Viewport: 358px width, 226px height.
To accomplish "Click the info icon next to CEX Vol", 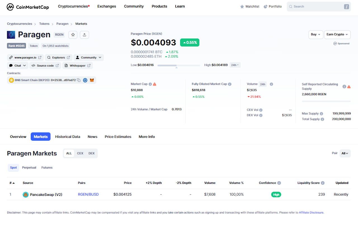I will point(261,110).
